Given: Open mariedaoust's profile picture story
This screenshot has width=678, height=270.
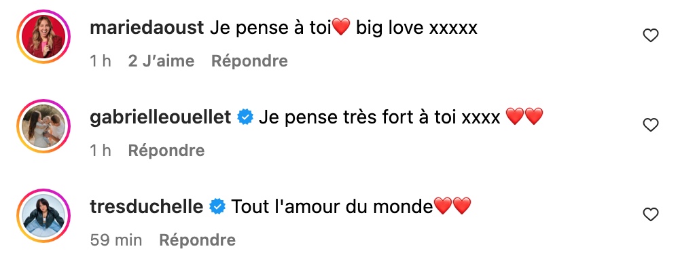Looking at the screenshot, I should click(43, 37).
